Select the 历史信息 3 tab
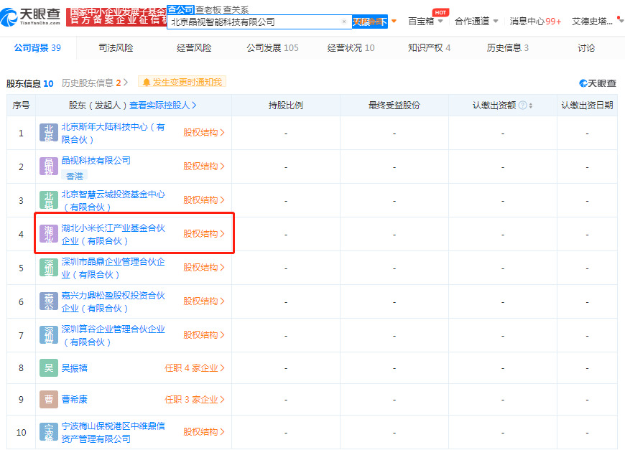 [507, 48]
